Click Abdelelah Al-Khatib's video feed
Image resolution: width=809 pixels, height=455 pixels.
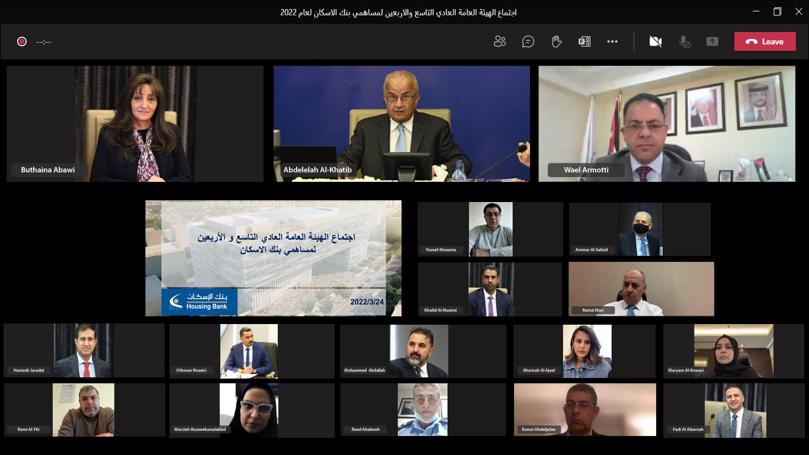pos(402,123)
